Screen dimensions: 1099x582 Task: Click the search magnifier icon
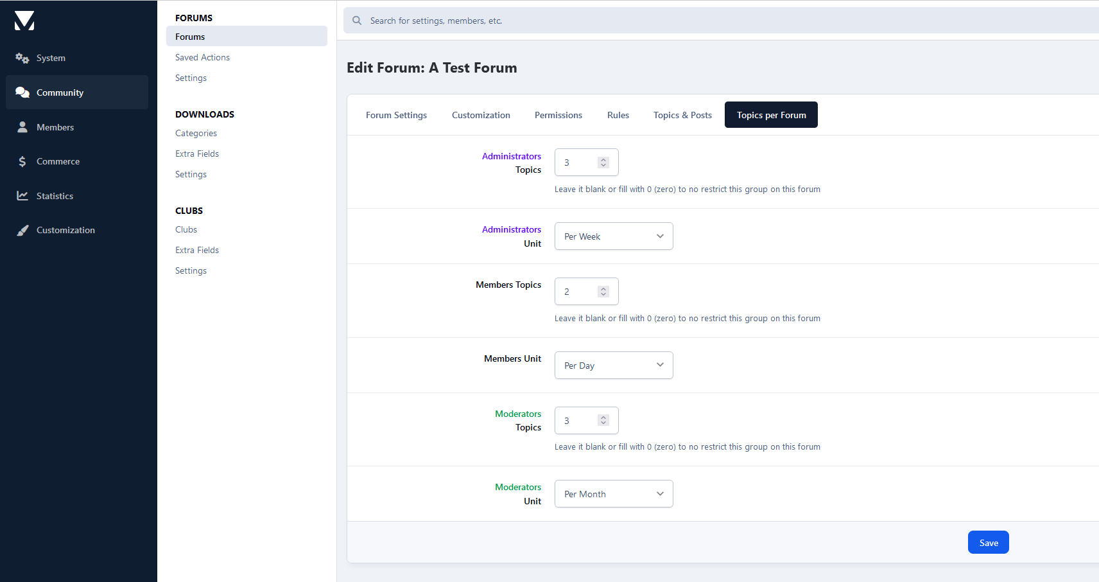357,21
